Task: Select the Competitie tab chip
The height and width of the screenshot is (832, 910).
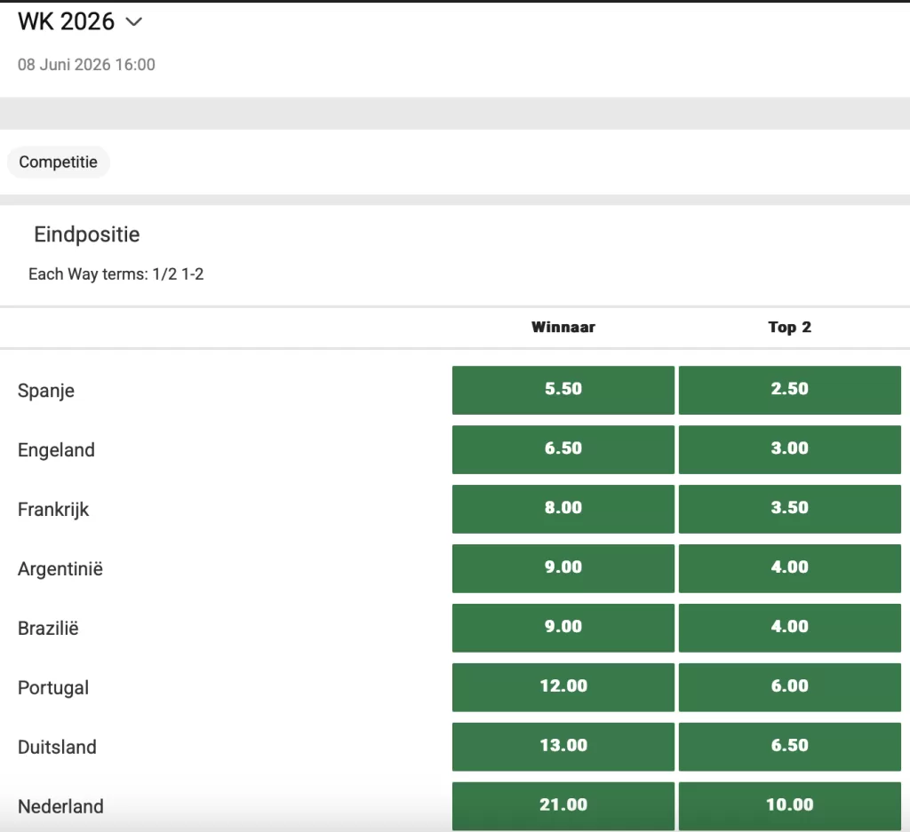Action: click(58, 162)
